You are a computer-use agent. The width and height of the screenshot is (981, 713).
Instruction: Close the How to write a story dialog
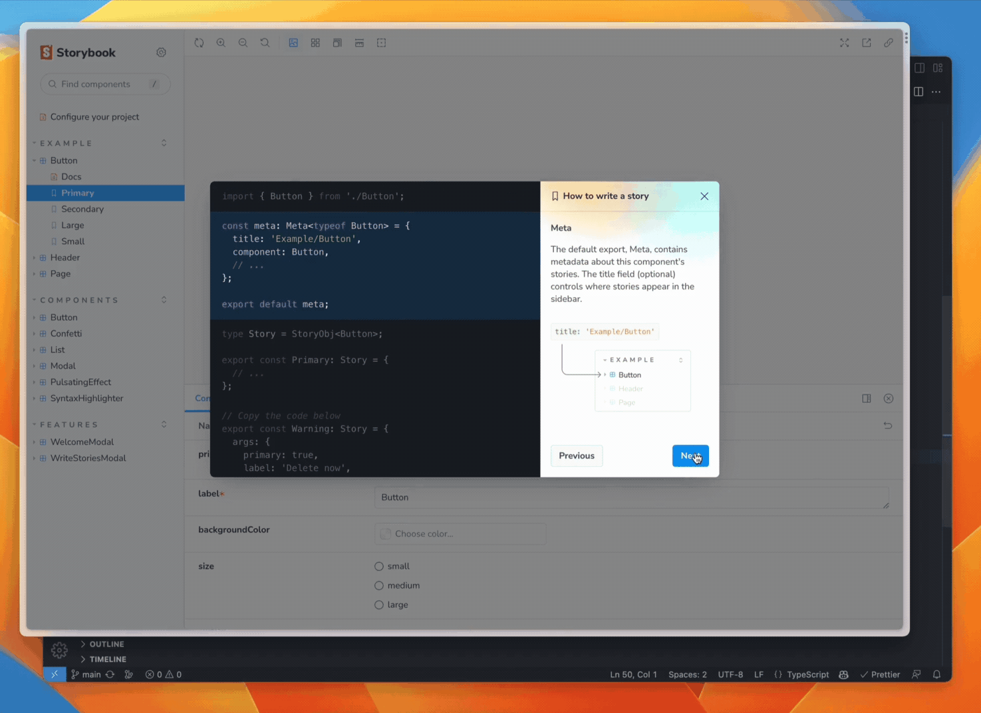point(704,196)
